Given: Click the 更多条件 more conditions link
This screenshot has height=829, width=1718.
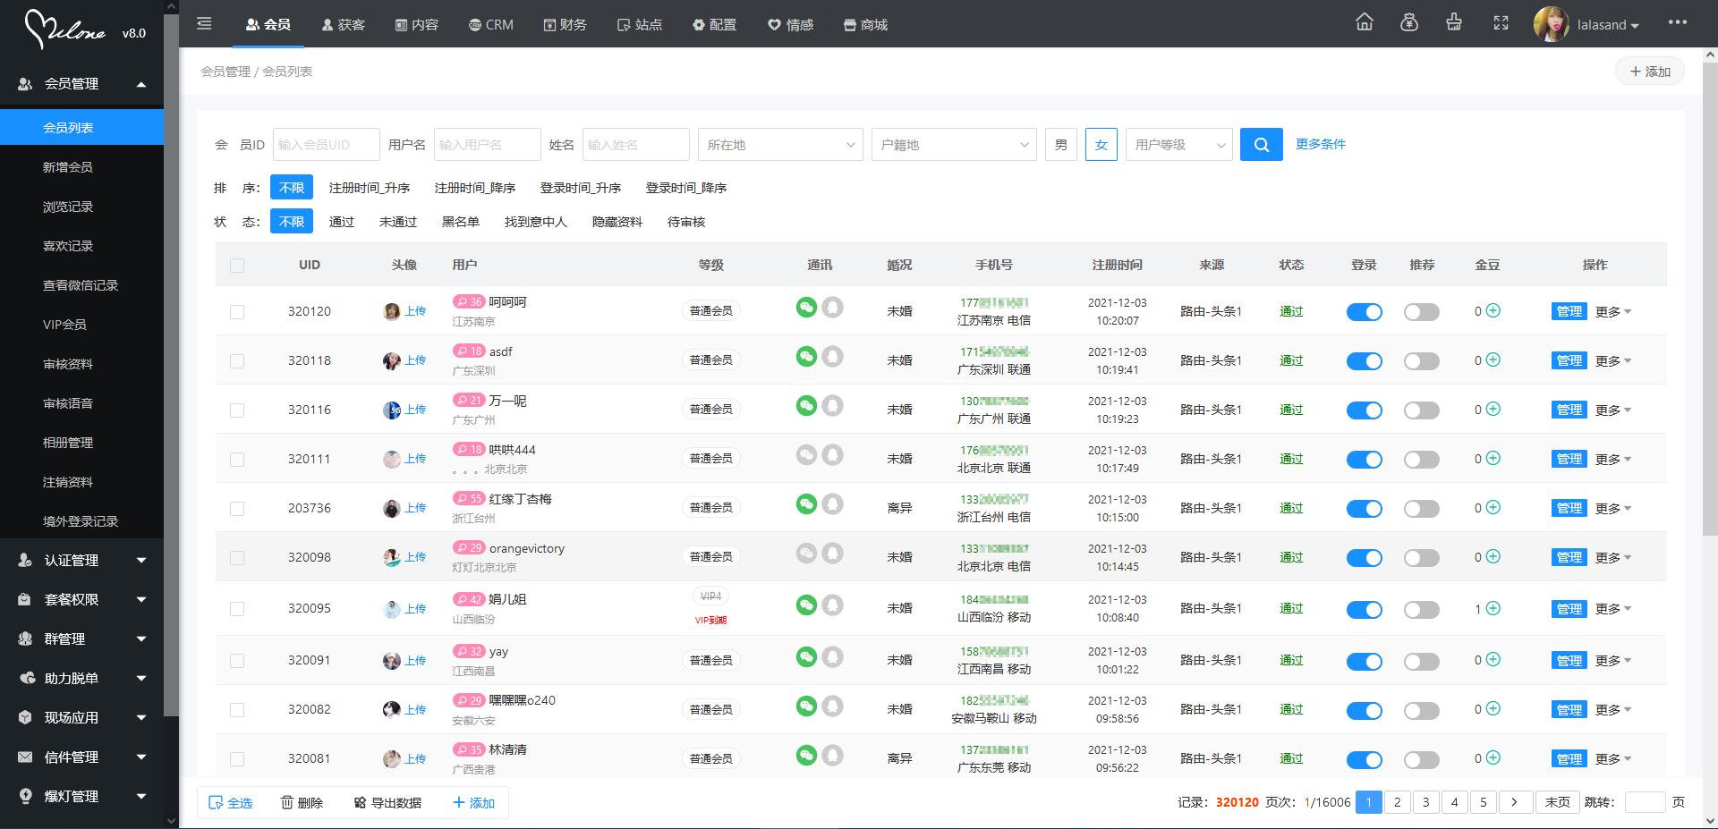Looking at the screenshot, I should coord(1320,144).
